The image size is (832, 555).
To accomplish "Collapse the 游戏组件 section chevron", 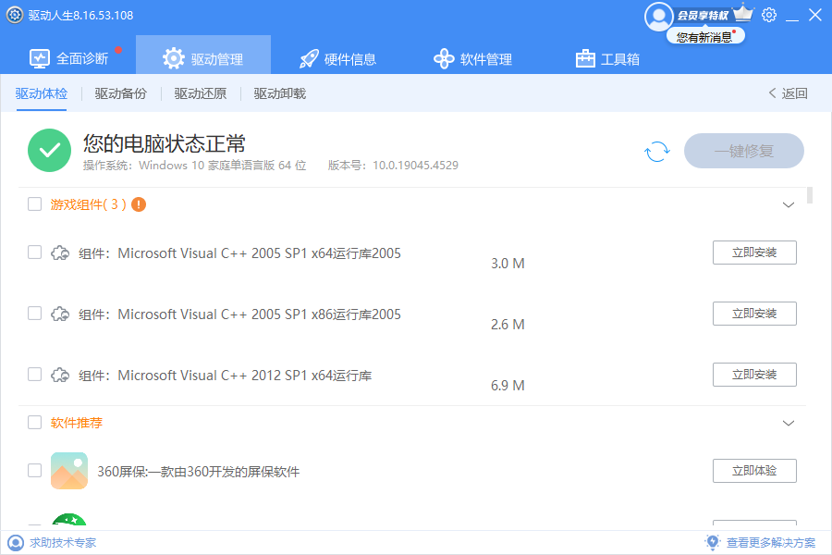I will pyautogui.click(x=789, y=204).
